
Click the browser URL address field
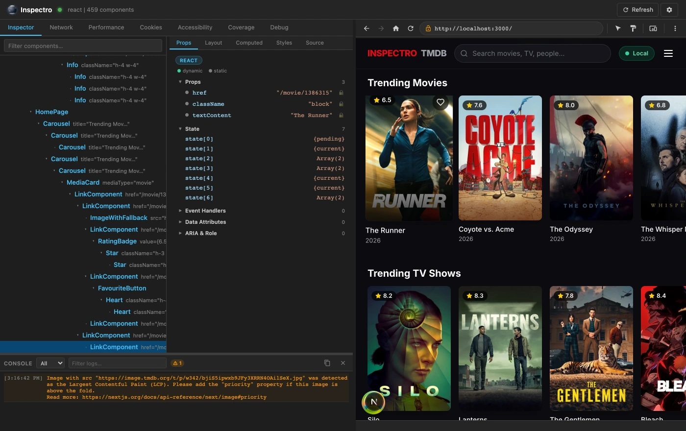[x=512, y=28]
